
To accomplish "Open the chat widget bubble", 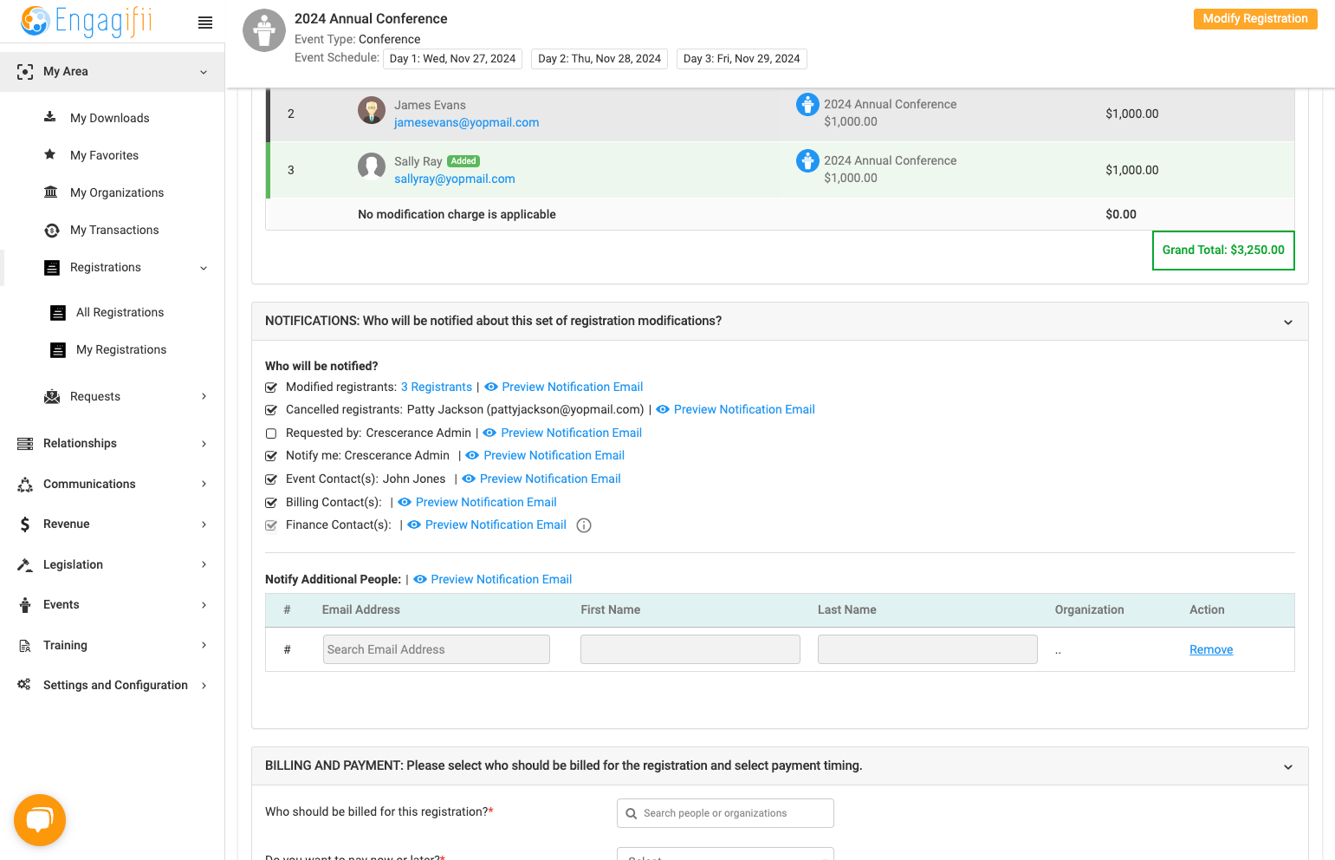I will (x=40, y=820).
